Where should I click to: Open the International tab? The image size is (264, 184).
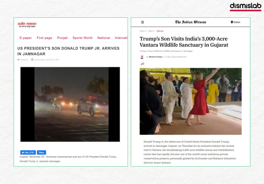tap(121, 38)
